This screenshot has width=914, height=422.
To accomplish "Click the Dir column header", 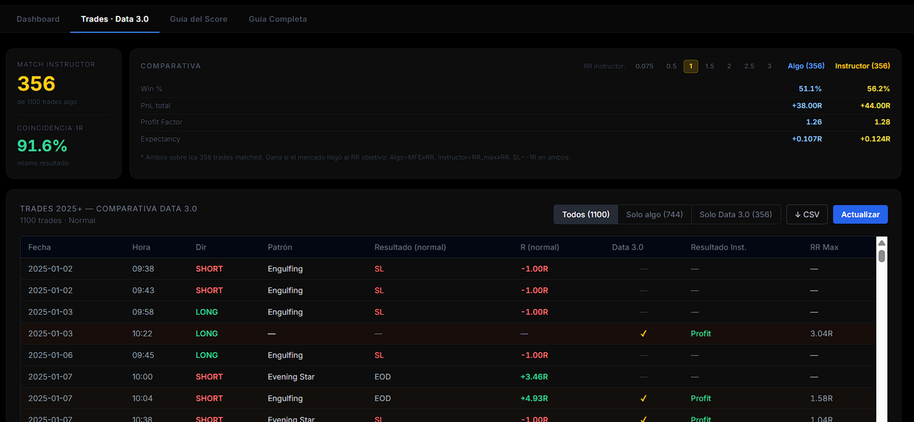I will (201, 247).
